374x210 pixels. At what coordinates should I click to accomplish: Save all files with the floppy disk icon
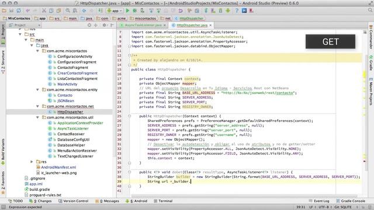pyautogui.click(x=11, y=10)
